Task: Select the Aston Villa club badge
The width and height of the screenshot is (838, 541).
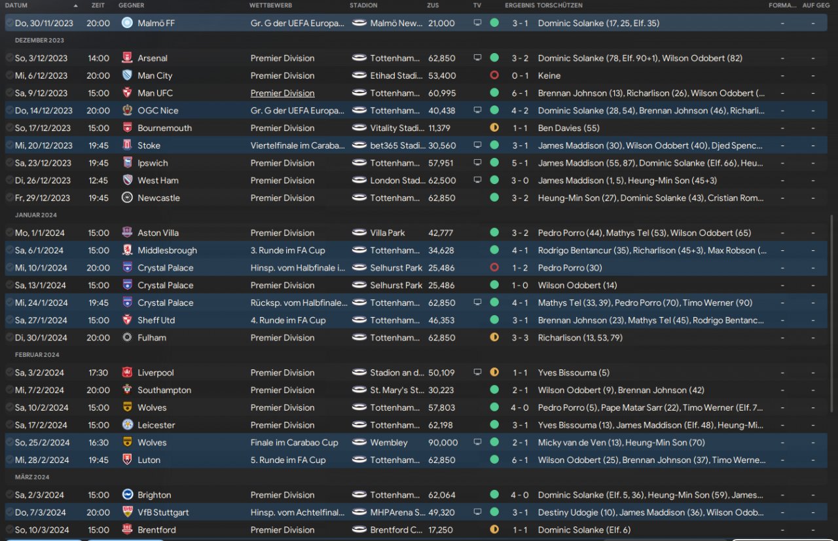Action: pyautogui.click(x=127, y=233)
